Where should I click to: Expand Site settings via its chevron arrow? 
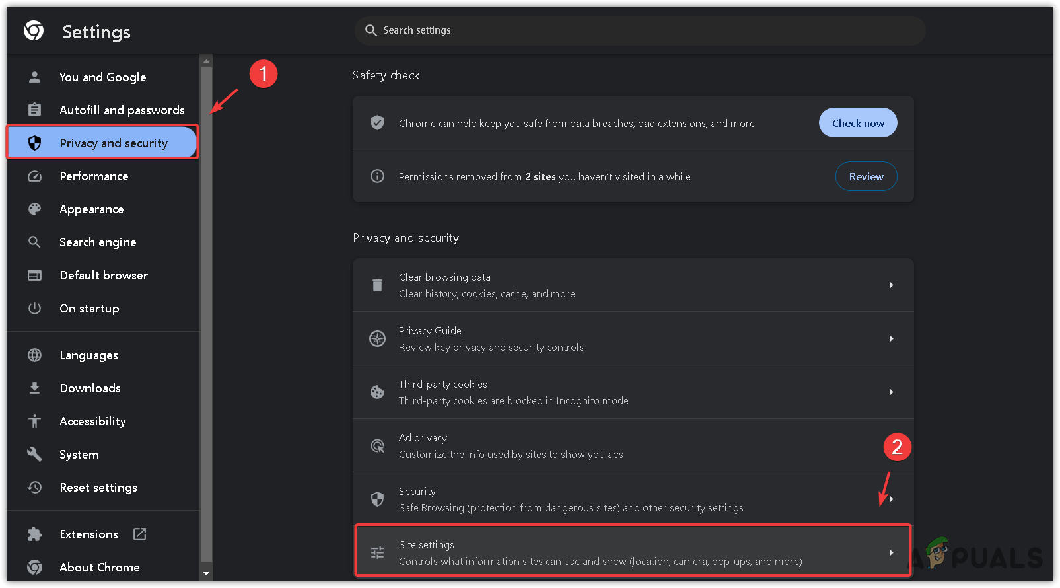tap(891, 553)
